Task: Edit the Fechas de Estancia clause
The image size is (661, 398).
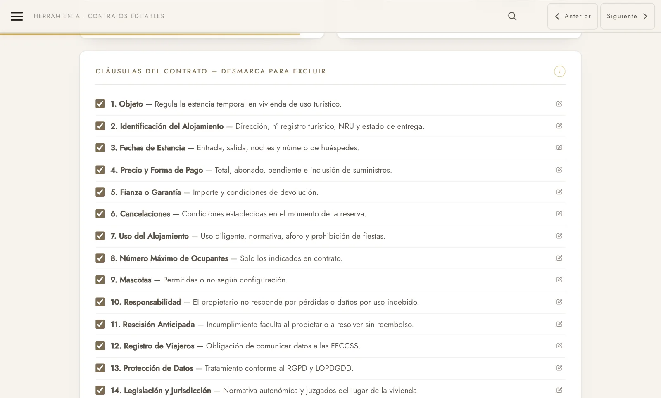Action: [559, 147]
